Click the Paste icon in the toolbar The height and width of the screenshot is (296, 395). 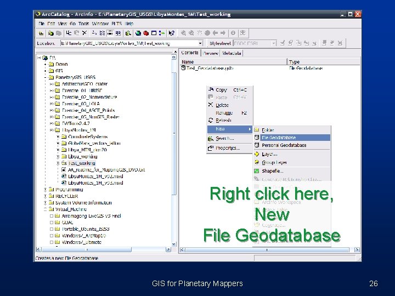pos(77,33)
